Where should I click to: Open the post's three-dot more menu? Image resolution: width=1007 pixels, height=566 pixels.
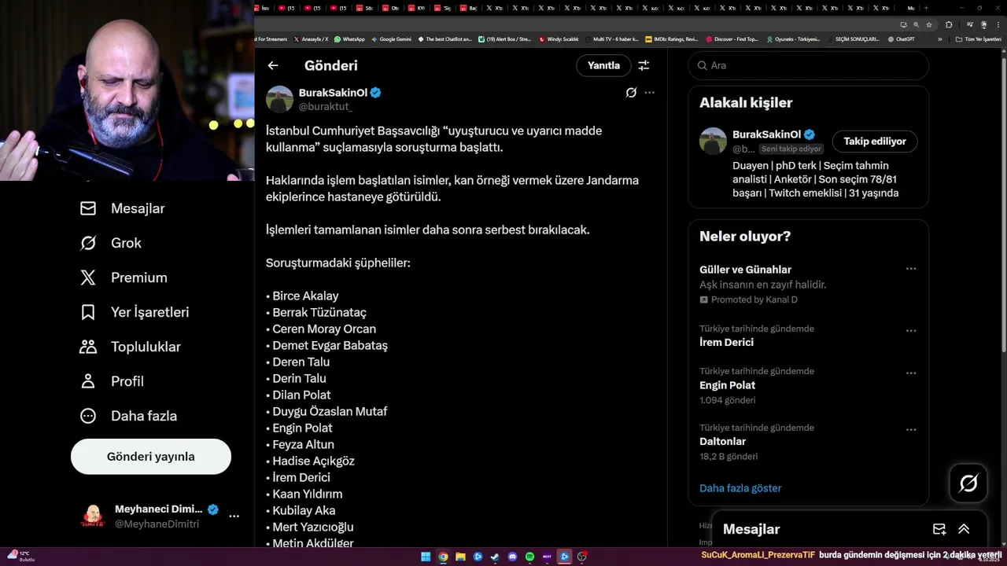pyautogui.click(x=649, y=93)
